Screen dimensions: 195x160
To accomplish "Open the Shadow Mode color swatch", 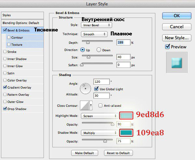I will click(126, 132).
